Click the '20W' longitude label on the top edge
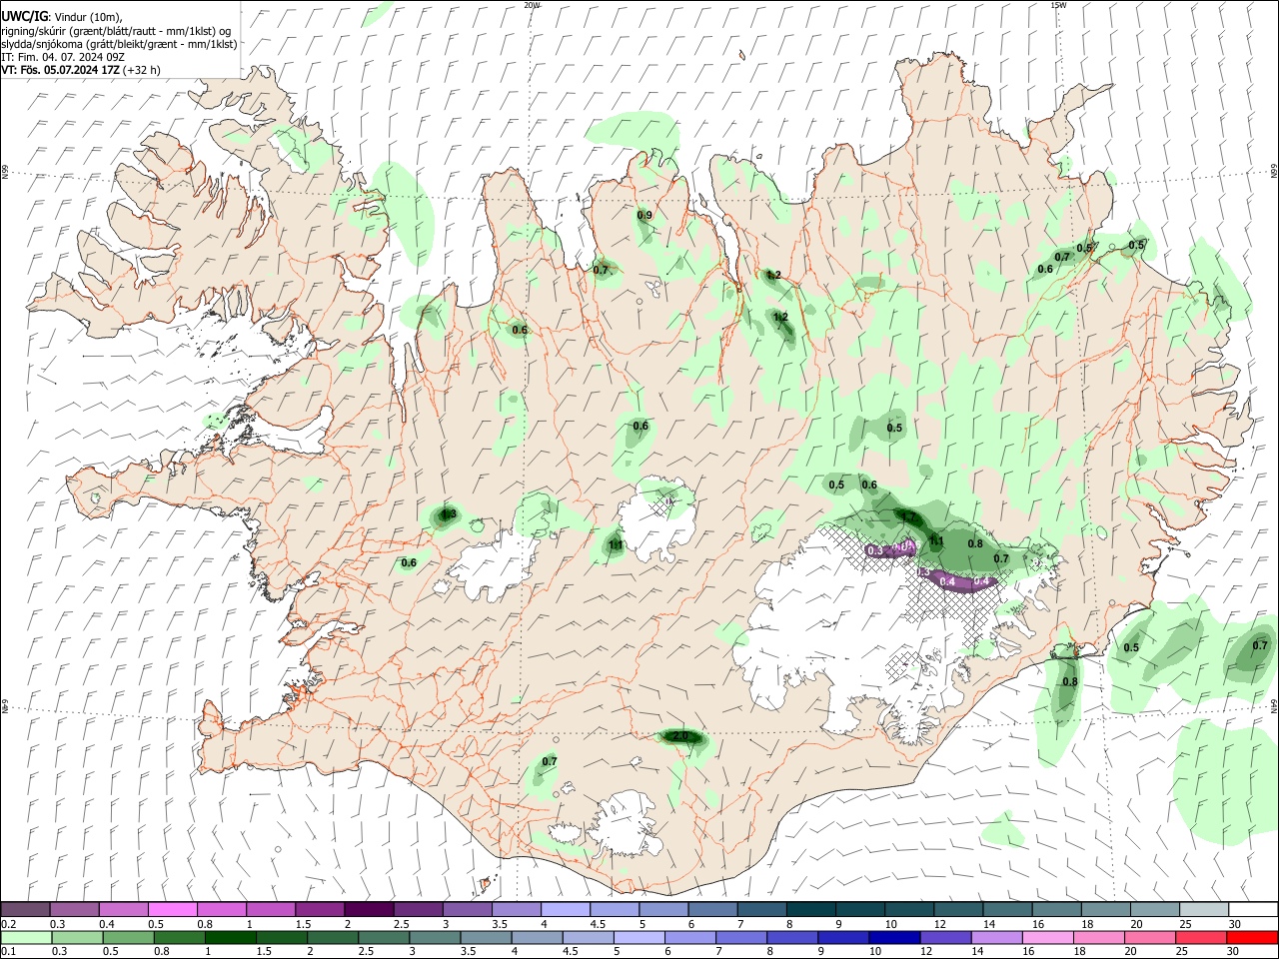The image size is (1279, 959). pyautogui.click(x=532, y=5)
